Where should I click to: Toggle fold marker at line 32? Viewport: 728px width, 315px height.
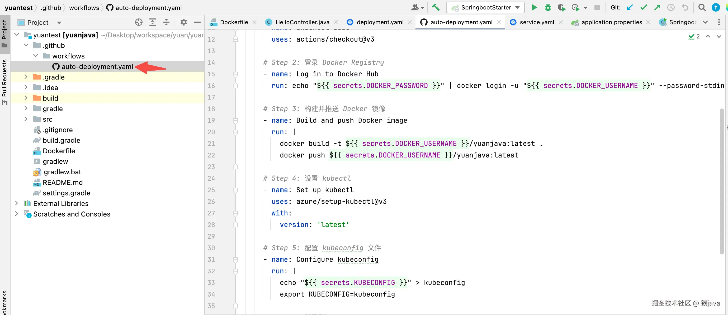[235, 271]
